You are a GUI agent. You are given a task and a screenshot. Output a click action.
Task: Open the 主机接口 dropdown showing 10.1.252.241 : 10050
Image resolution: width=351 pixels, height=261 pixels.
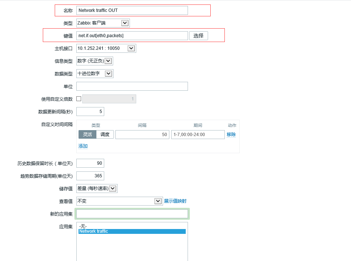tap(106, 48)
